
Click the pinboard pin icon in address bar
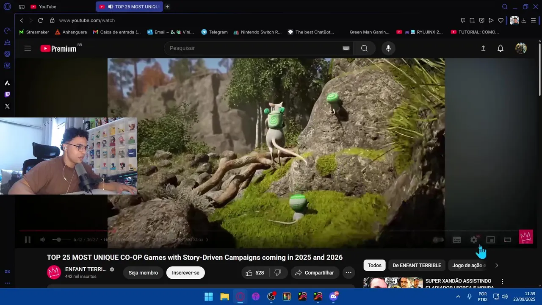(x=462, y=20)
